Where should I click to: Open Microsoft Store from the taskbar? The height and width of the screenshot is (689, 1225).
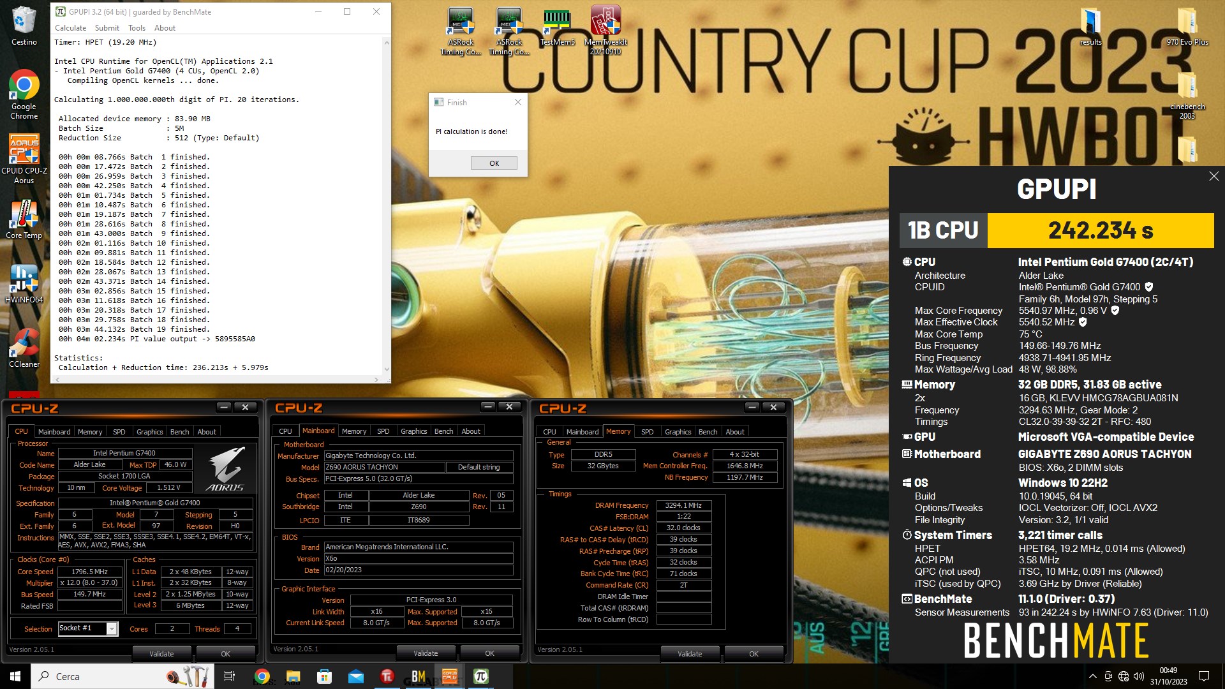click(x=324, y=676)
